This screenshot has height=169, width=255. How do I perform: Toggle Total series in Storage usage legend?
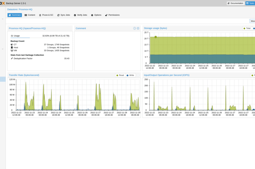click(247, 28)
